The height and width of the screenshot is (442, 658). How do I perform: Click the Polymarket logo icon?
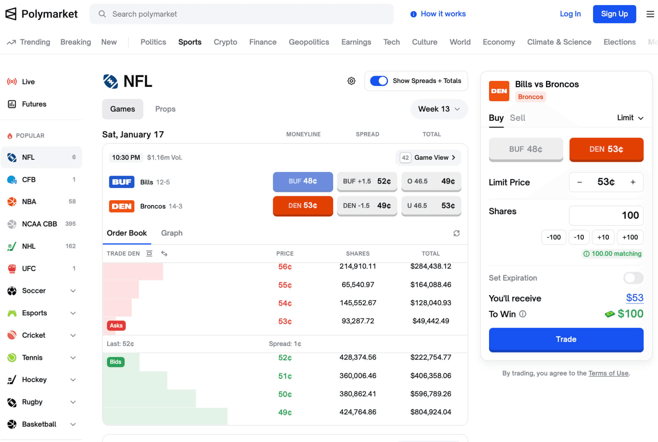tap(11, 14)
